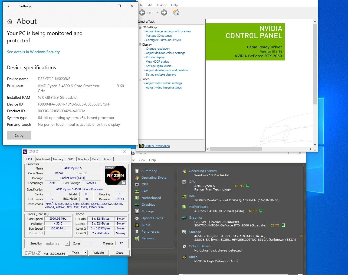348x275 pixels.
Task: Click NVIDIA Control Panel forward arrow button
Action: 164,12
